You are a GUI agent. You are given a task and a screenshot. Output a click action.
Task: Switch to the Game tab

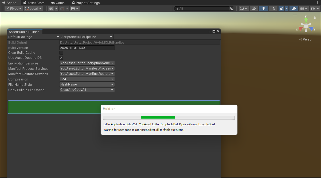(x=58, y=3)
